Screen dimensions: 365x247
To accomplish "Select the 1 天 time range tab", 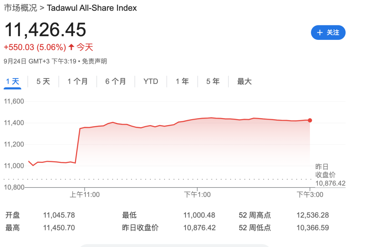I will pos(13,81).
